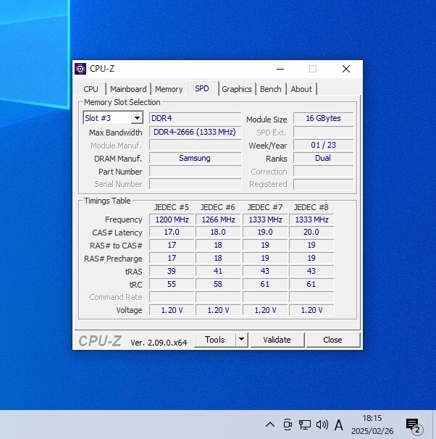Click the empty Module Manuf. field

pos(195,145)
